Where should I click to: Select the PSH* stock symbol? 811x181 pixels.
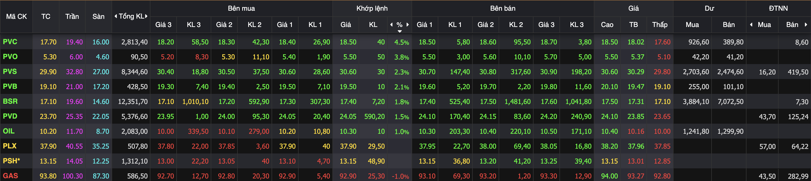tap(11, 161)
